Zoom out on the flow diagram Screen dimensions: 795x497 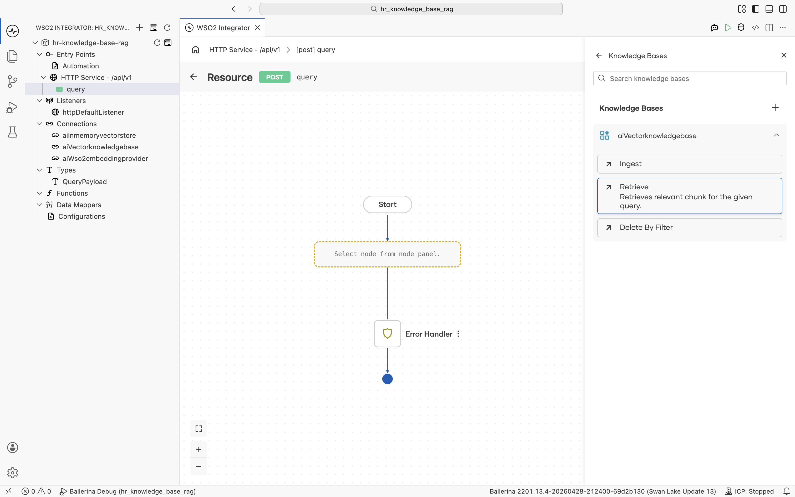199,466
